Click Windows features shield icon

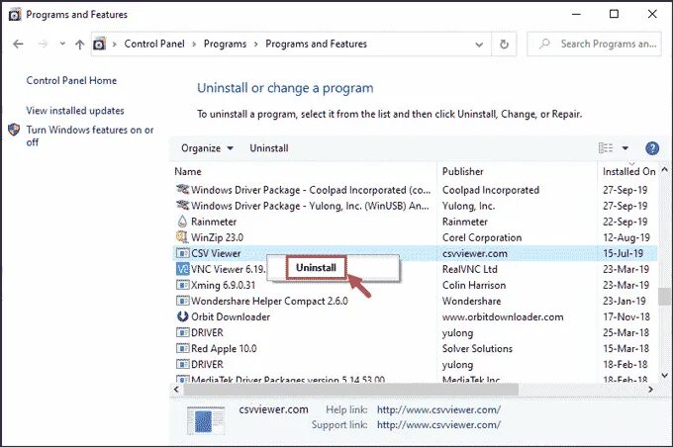[14, 130]
